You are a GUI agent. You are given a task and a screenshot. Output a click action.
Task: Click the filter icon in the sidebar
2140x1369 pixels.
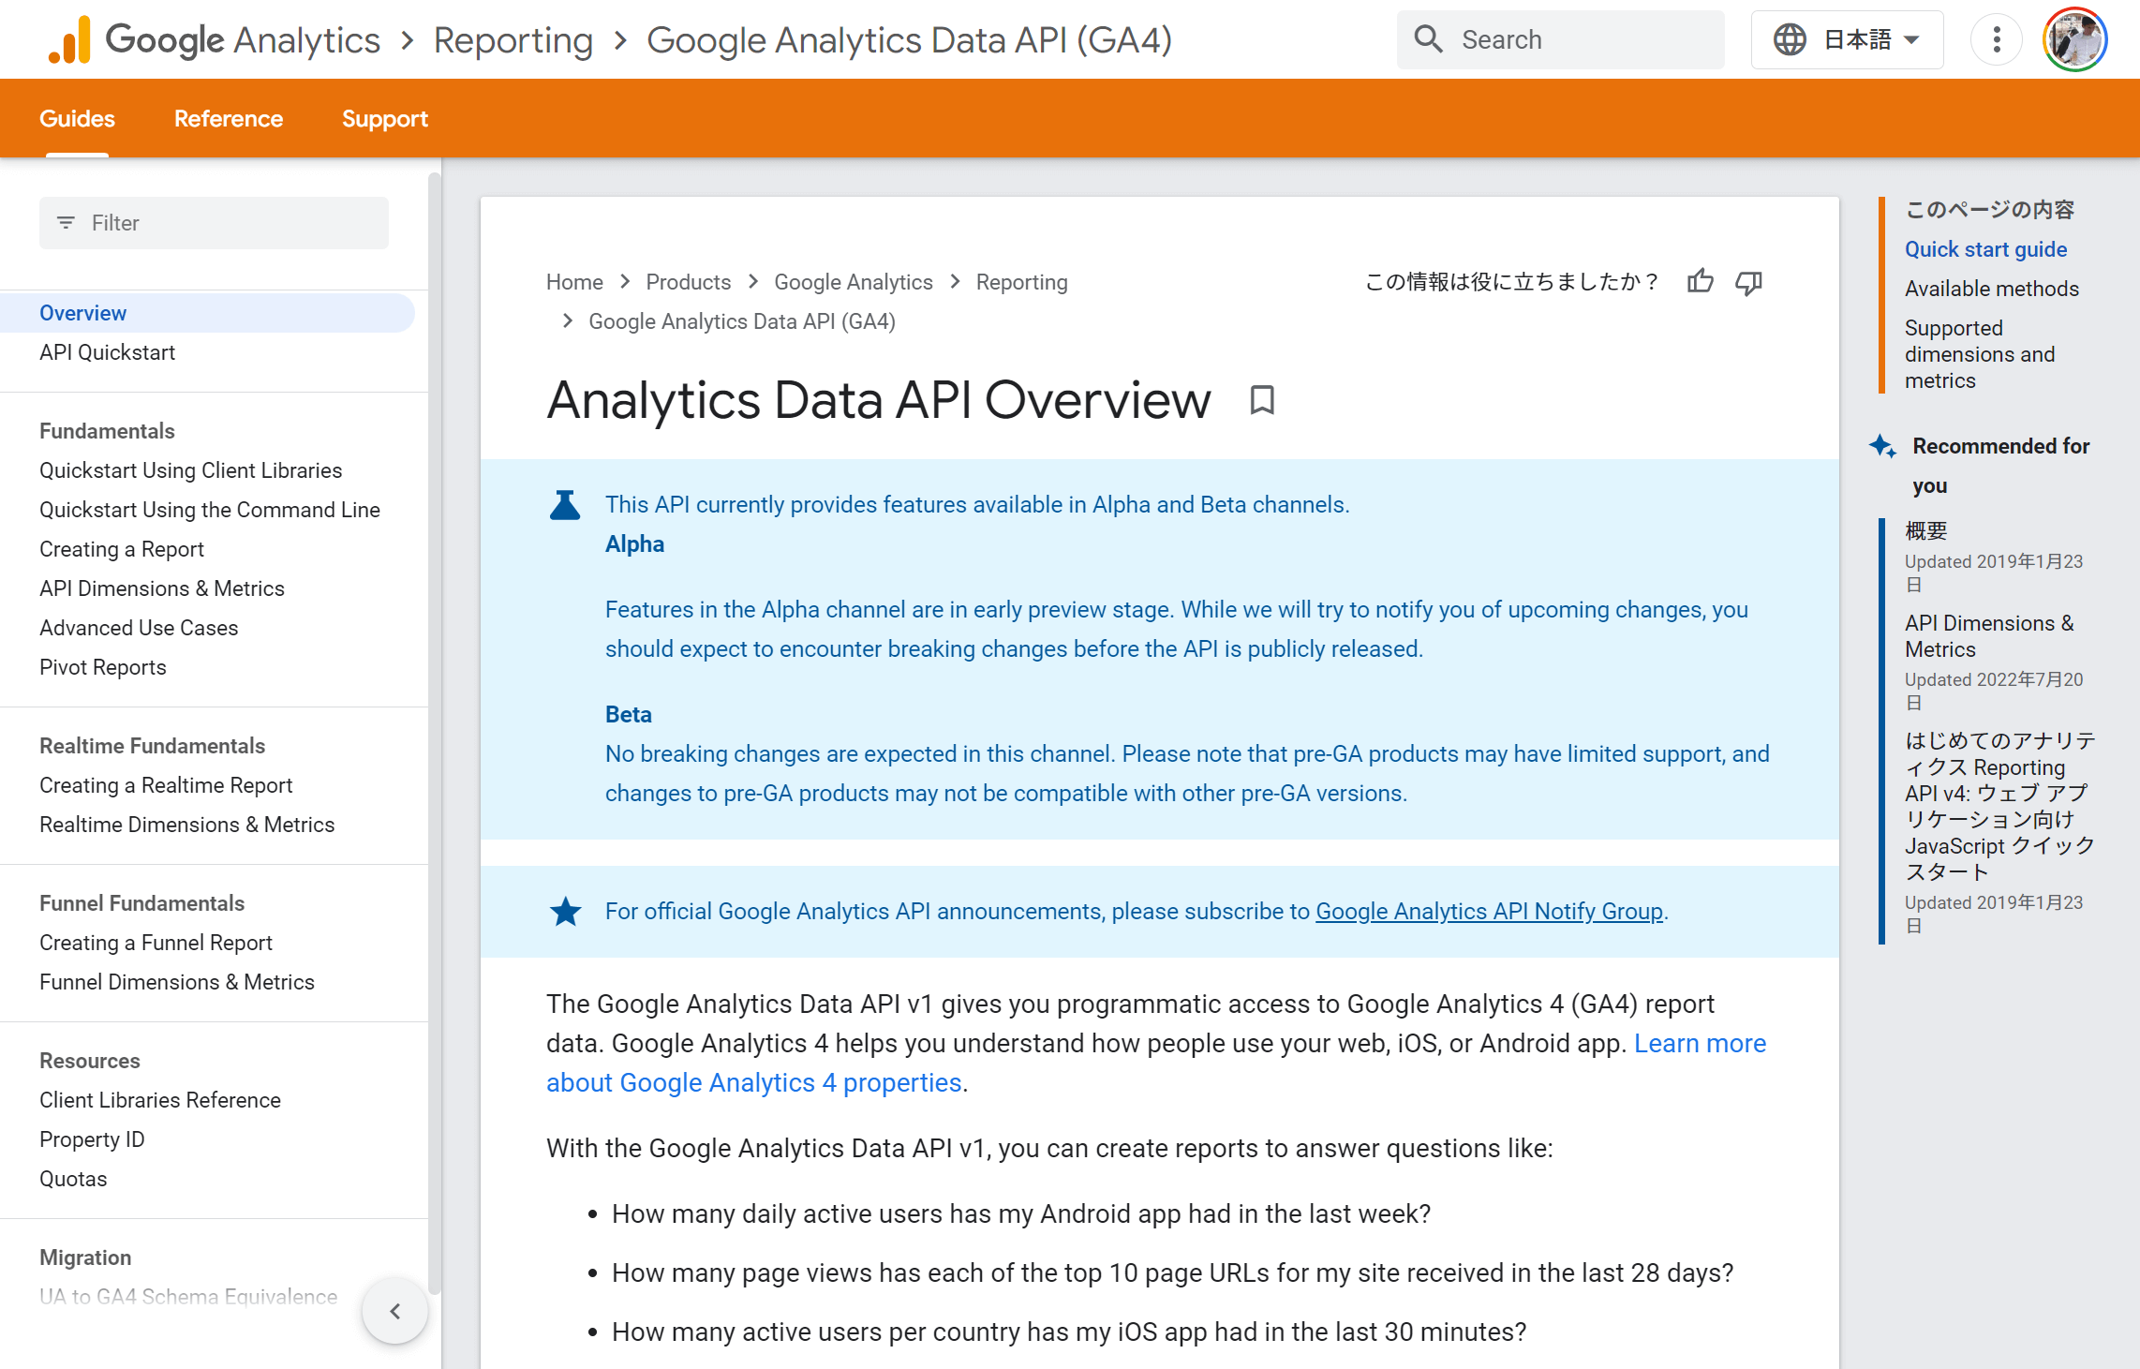66,223
